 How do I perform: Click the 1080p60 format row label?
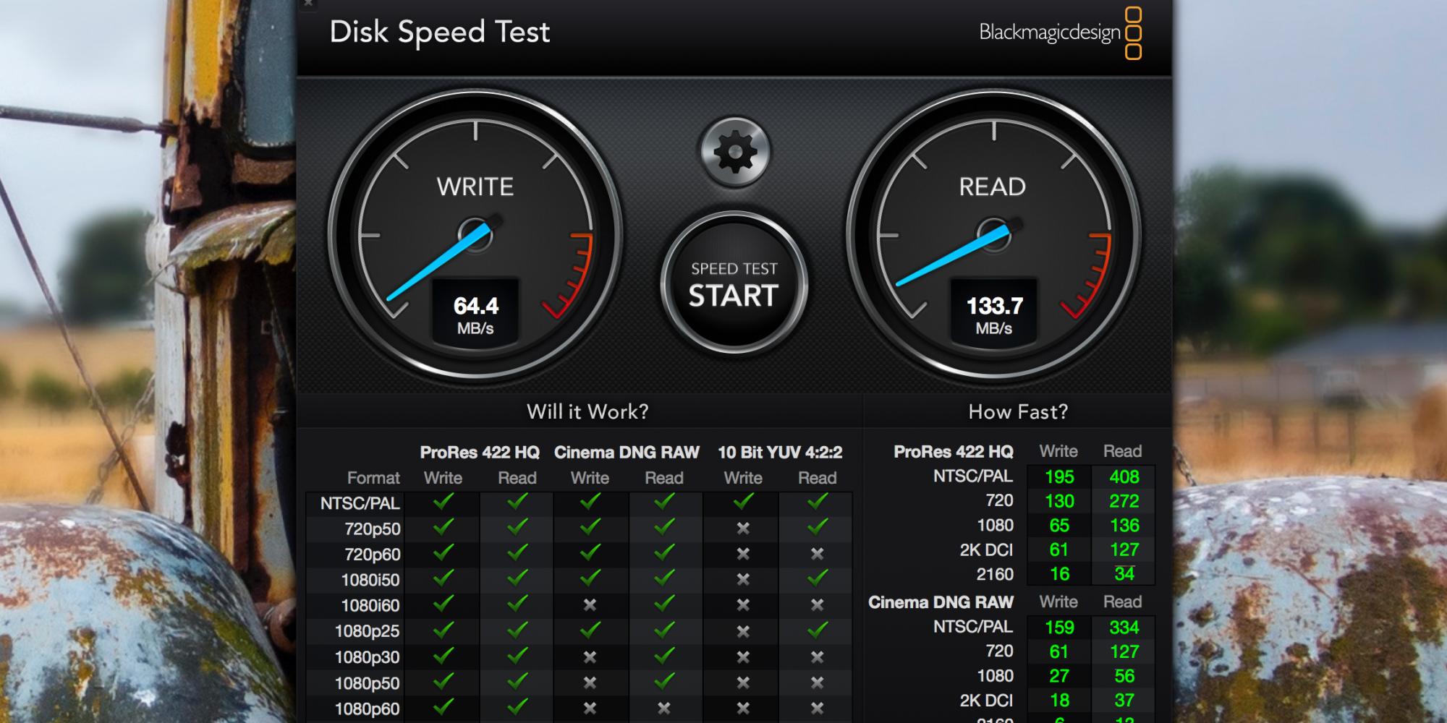[367, 709]
